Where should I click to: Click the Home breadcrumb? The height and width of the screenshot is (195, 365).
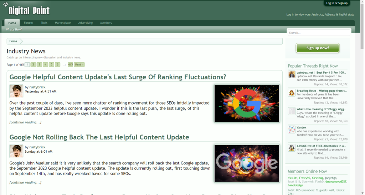13,41
